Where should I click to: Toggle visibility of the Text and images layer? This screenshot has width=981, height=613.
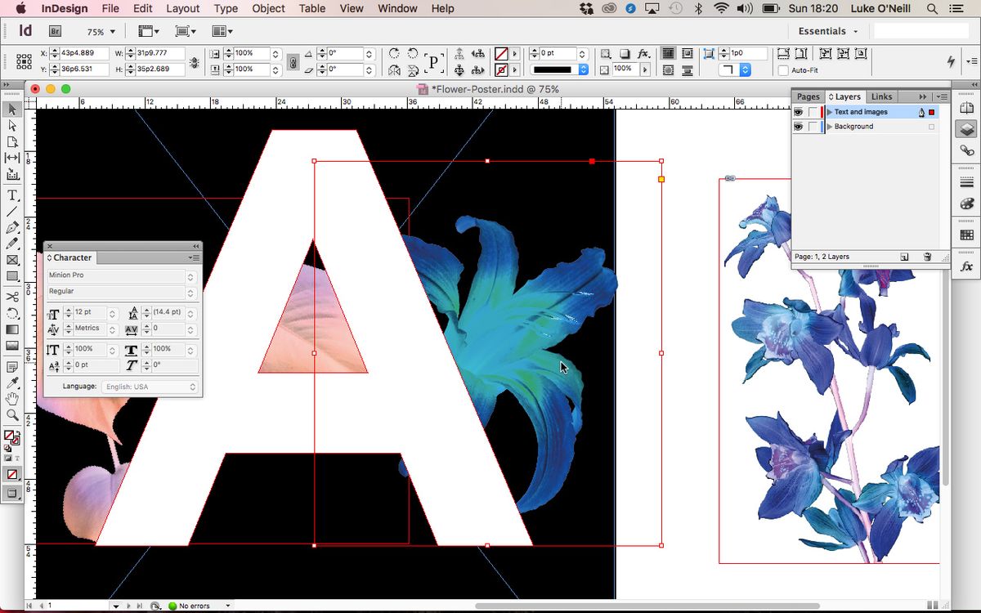point(798,112)
